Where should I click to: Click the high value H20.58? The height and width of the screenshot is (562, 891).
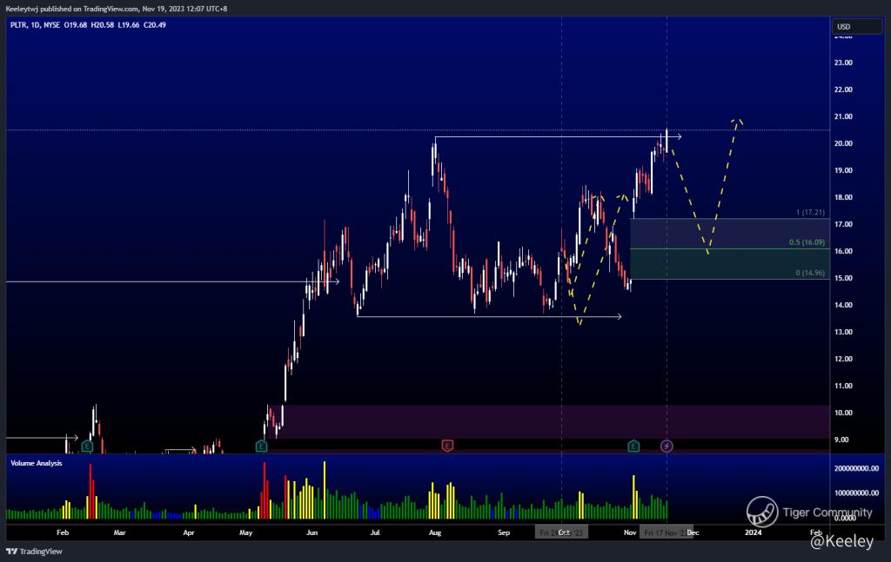[x=103, y=25]
